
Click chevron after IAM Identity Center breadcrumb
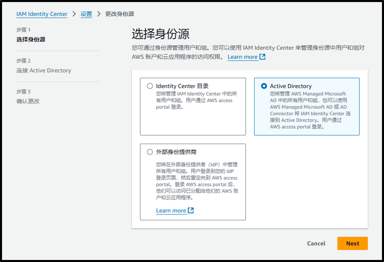click(x=74, y=14)
